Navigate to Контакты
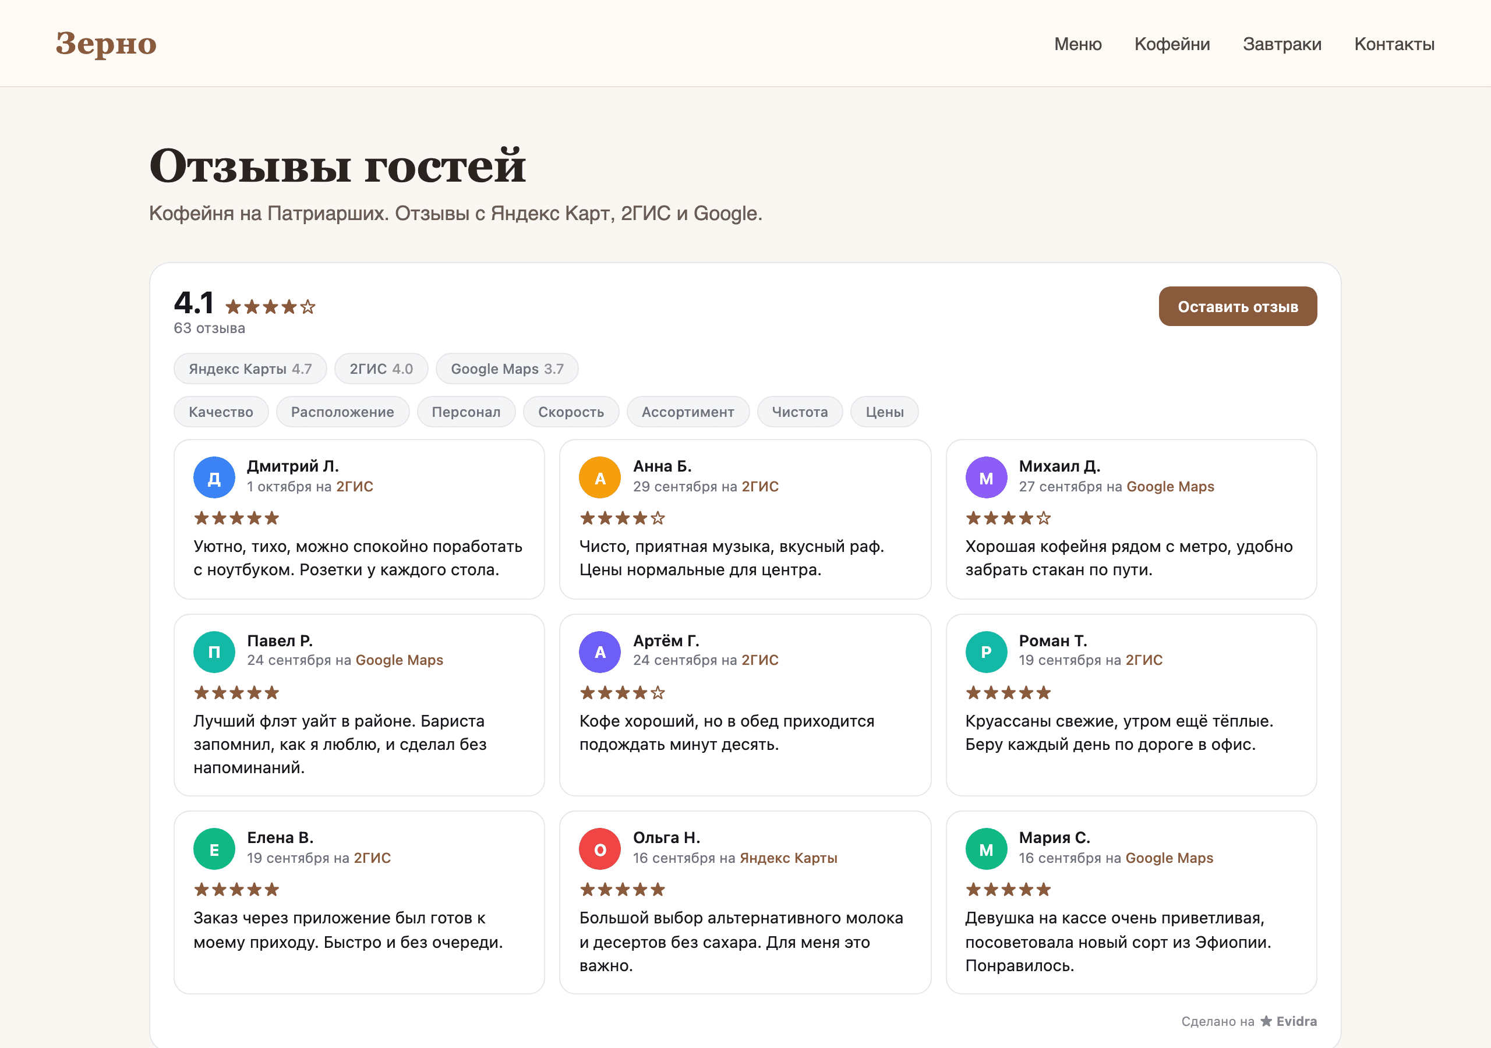Viewport: 1491px width, 1048px height. pos(1394,44)
